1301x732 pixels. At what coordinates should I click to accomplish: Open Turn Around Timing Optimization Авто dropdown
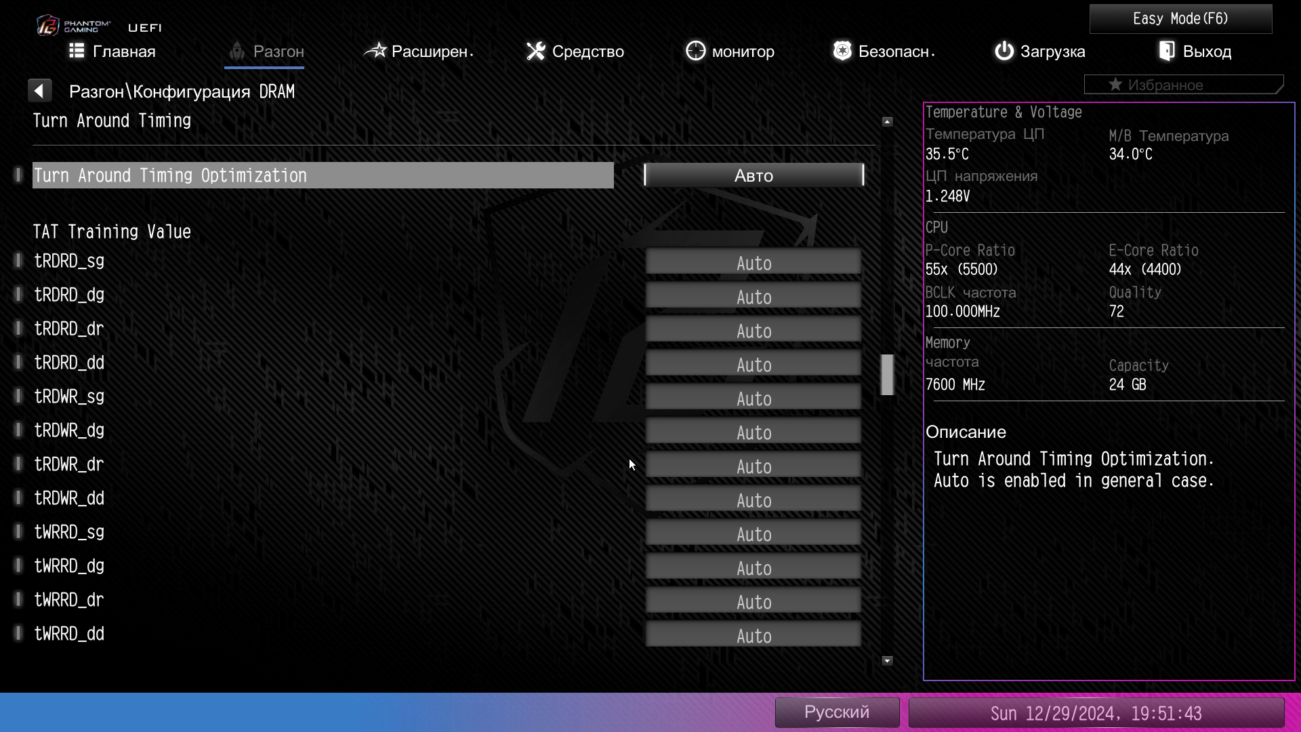click(753, 176)
